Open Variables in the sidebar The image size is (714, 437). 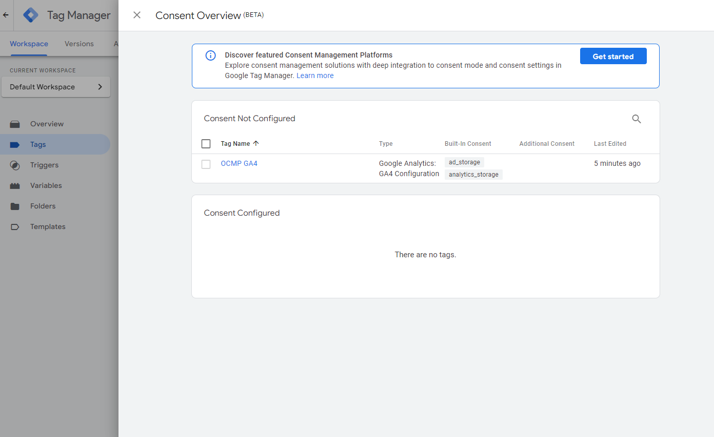55,185
